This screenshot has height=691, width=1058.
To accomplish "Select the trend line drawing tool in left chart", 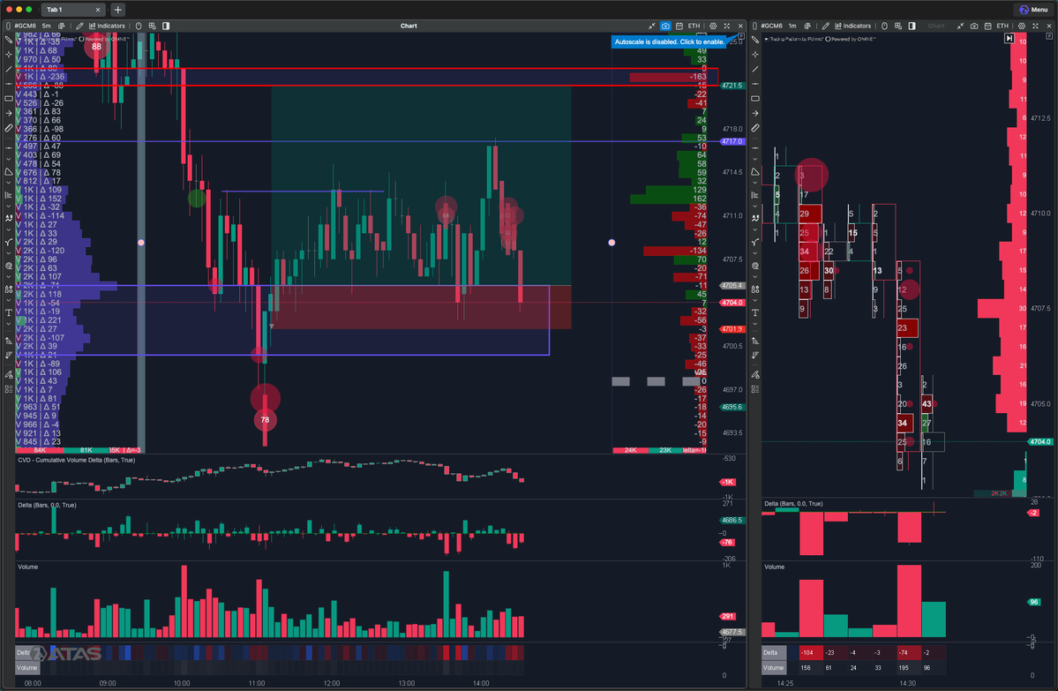I will (8, 69).
